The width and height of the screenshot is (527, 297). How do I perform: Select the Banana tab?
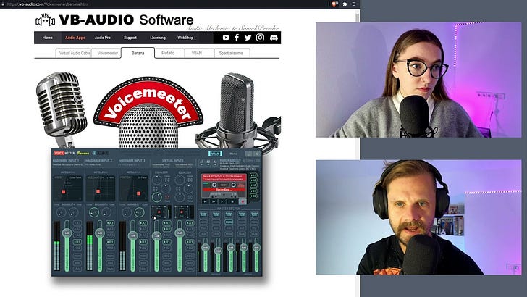click(138, 53)
